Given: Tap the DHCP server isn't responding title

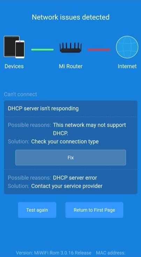Looking at the screenshot, I should (43, 109).
